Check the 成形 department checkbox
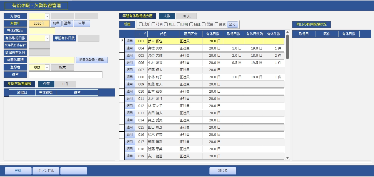This screenshot has width=374, height=177. coord(141,24)
